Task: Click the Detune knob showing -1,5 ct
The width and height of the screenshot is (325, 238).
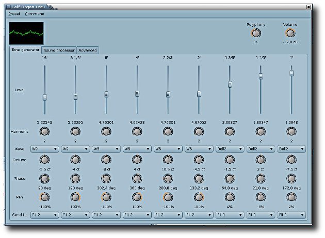Action: pos(230,160)
